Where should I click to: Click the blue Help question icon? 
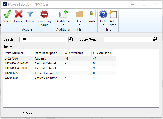pyautogui.click(x=103, y=14)
